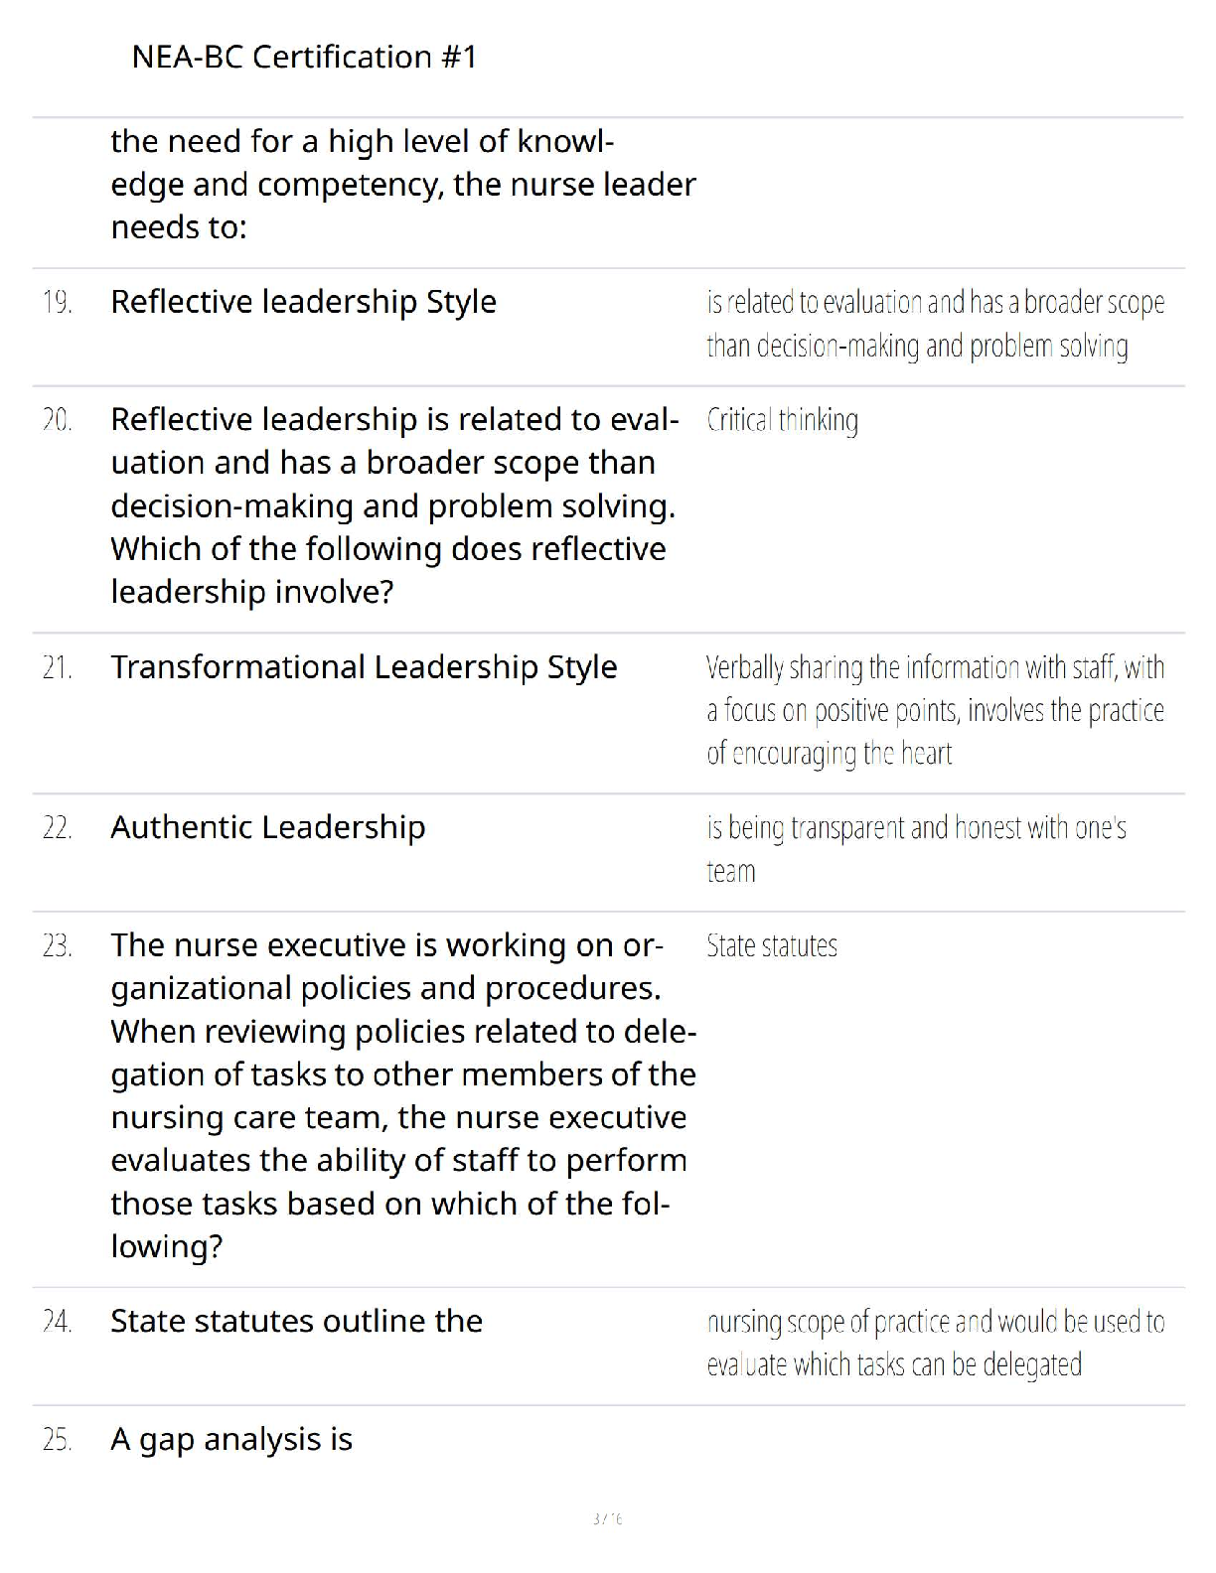The width and height of the screenshot is (1216, 1573).
Task: Select the "Reflective leadership Style" term
Action: coord(303,302)
